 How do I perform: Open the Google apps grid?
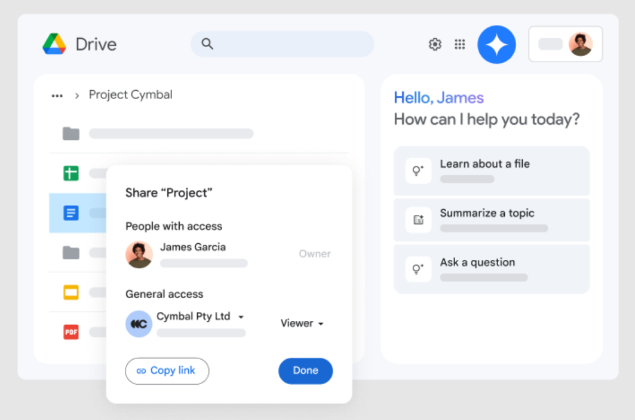[459, 44]
